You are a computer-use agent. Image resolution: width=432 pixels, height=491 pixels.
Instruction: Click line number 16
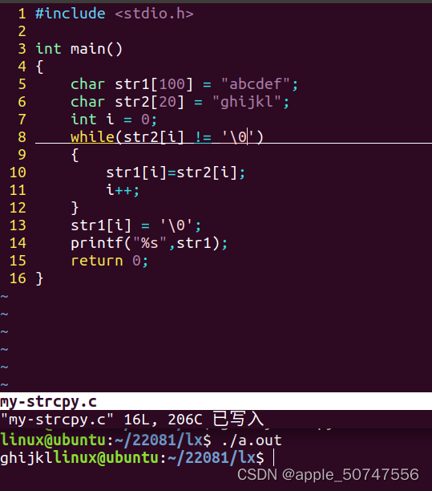[18, 278]
